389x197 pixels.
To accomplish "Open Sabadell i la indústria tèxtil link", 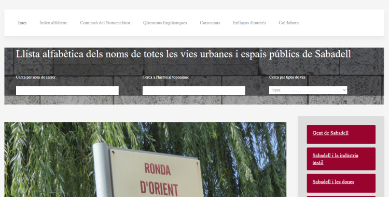I will coord(335,159).
